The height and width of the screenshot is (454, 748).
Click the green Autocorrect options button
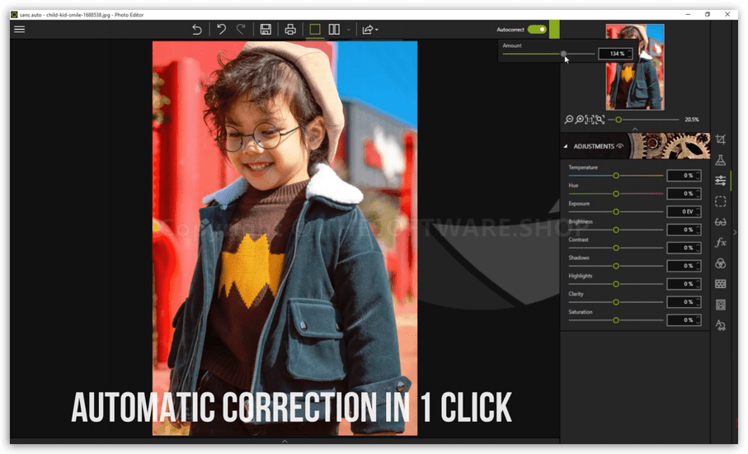tap(554, 29)
